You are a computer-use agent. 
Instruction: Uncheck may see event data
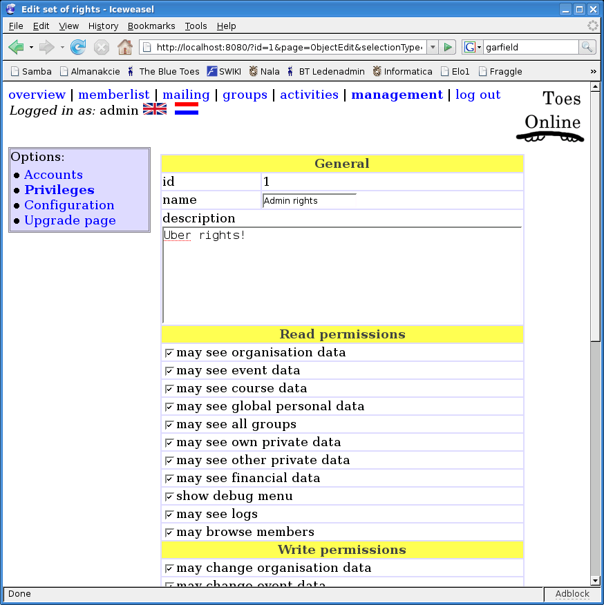pyautogui.click(x=169, y=371)
